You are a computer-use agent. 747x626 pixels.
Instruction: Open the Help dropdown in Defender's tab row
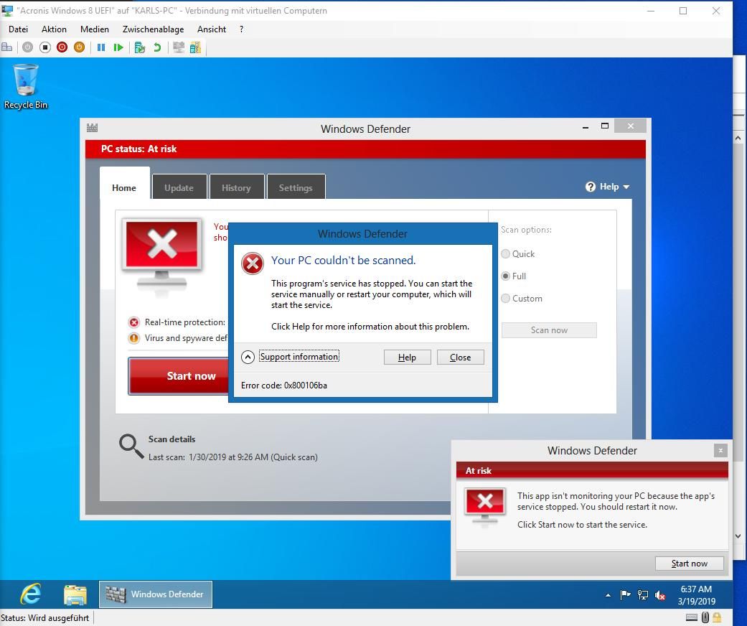pyautogui.click(x=607, y=187)
